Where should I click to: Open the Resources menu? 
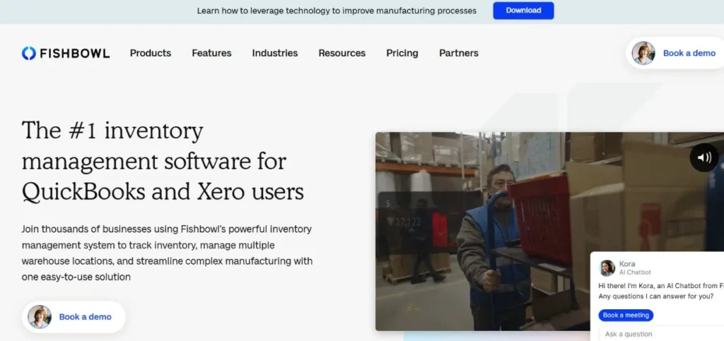coord(341,53)
